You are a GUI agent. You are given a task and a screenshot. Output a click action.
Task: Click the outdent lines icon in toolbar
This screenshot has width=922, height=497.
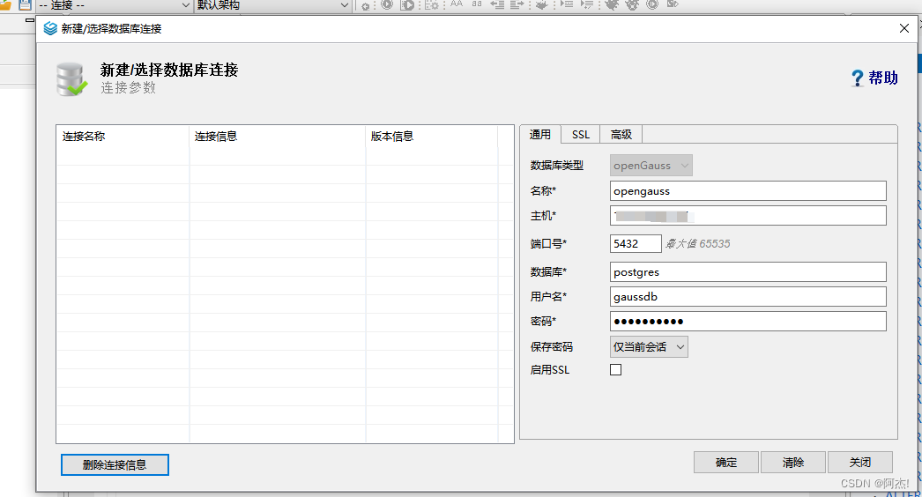(x=497, y=4)
